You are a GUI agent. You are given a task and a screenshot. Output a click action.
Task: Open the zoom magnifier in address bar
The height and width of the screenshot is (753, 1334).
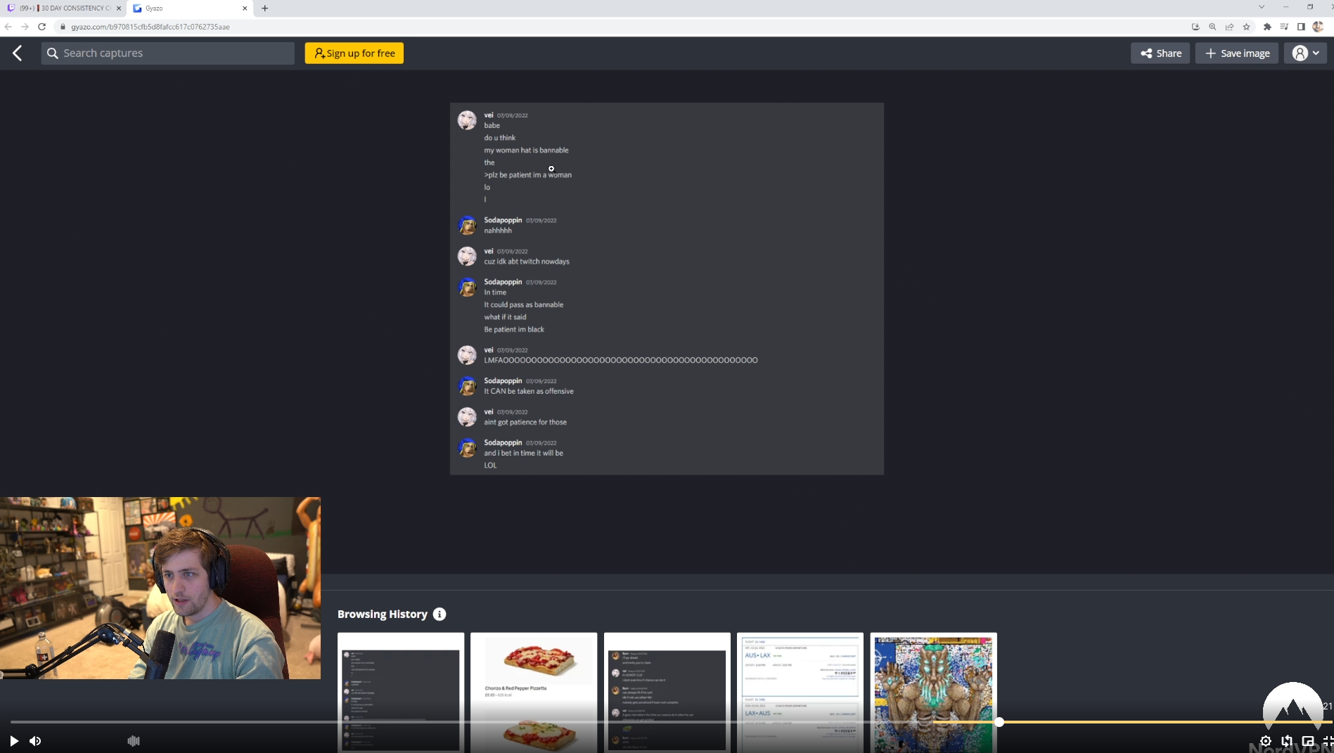pos(1212,27)
